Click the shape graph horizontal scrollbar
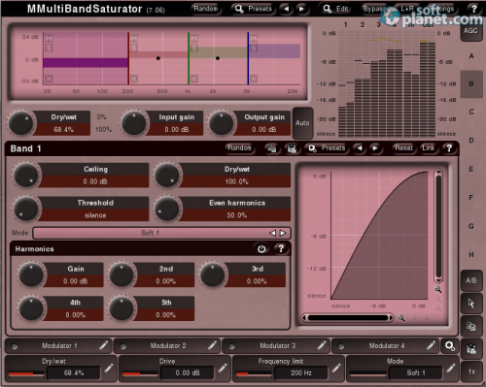This screenshot has width=486, height=387. click(348, 318)
